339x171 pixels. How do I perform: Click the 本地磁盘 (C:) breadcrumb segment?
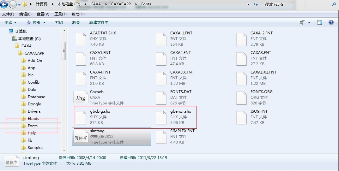pyautogui.click(x=69, y=4)
